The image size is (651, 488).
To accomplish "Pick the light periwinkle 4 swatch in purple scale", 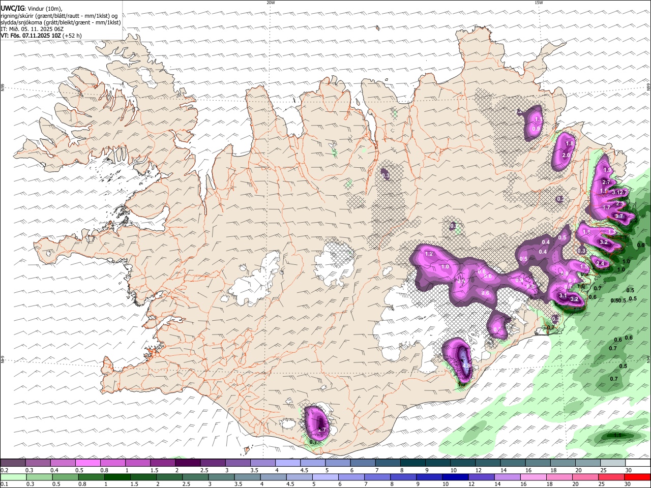I will coord(288,463).
